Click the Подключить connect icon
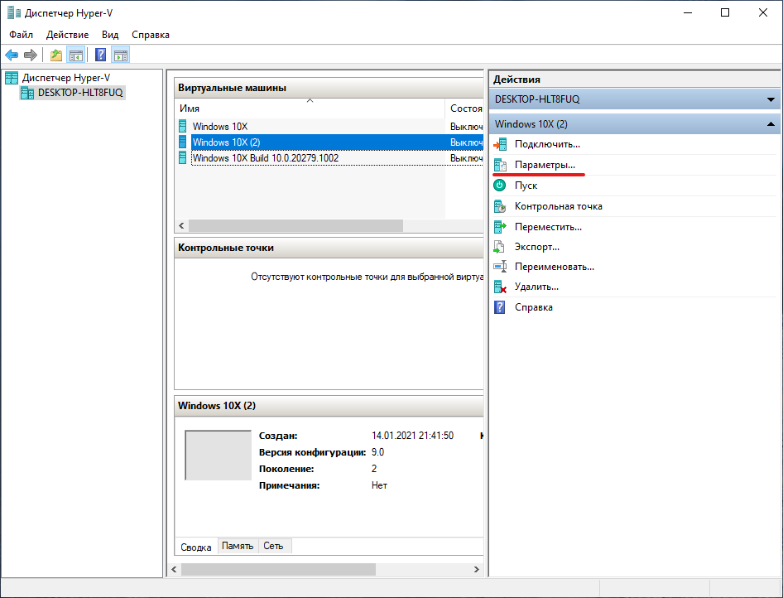Viewport: 783px width, 598px height. point(500,144)
